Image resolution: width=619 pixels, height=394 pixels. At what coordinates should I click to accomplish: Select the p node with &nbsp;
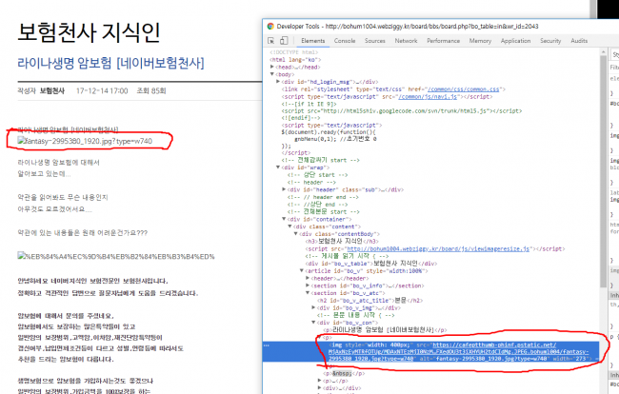point(344,374)
